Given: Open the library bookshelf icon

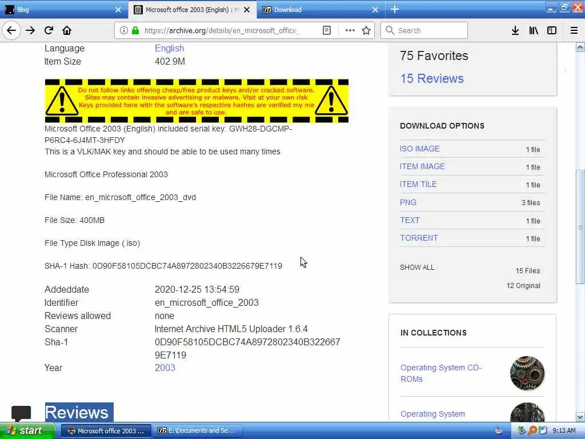Looking at the screenshot, I should (534, 30).
